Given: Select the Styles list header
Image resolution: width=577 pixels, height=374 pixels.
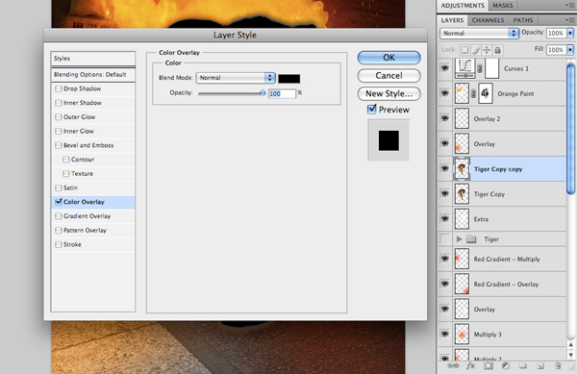Looking at the screenshot, I should pyautogui.click(x=93, y=59).
